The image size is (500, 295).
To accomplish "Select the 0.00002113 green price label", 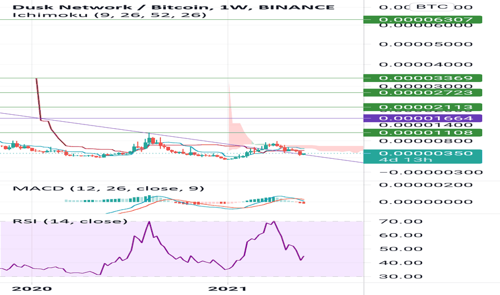I will point(423,107).
